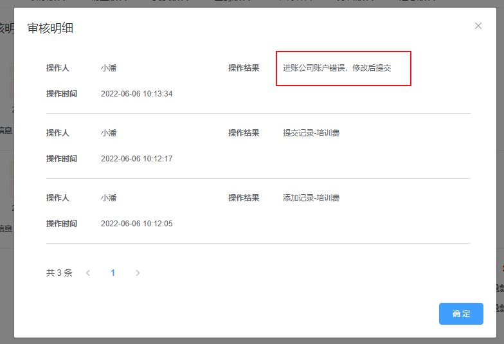Screen dimensions: 504x344
Task: Click operator name 小潘 in the first record
Action: click(109, 68)
